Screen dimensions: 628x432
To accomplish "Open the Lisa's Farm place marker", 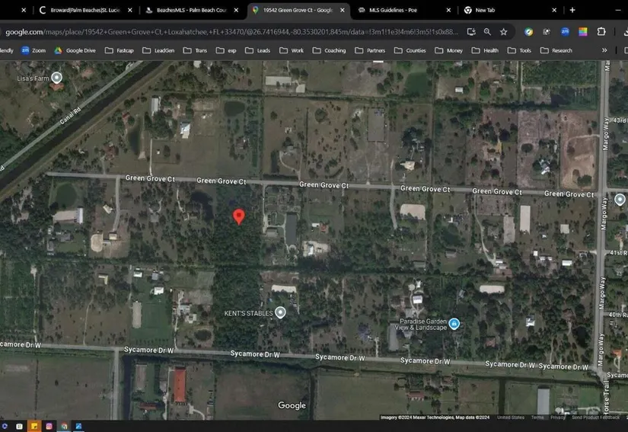I will pos(56,78).
